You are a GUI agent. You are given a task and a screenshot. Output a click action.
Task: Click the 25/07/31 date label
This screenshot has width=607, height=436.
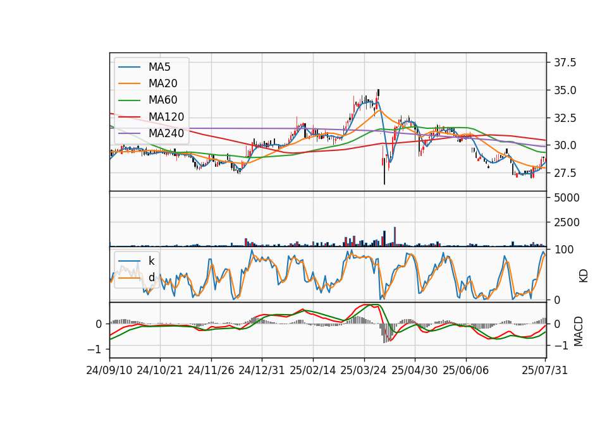point(544,370)
